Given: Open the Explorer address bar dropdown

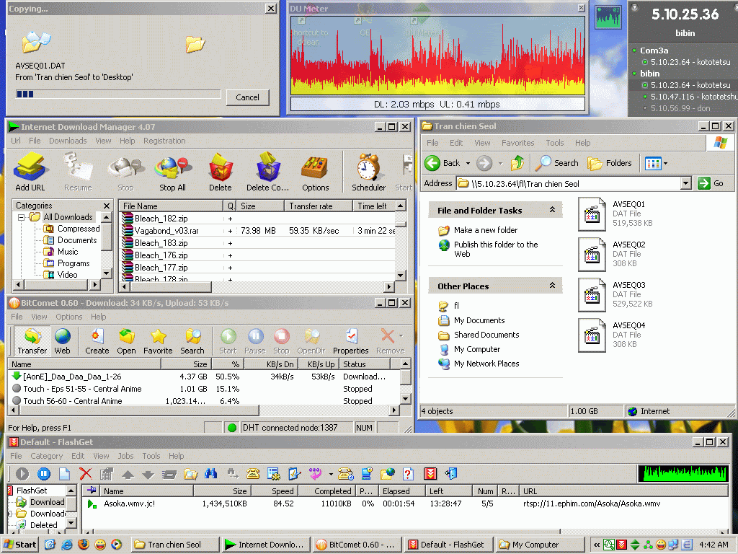Looking at the screenshot, I should 685,184.
